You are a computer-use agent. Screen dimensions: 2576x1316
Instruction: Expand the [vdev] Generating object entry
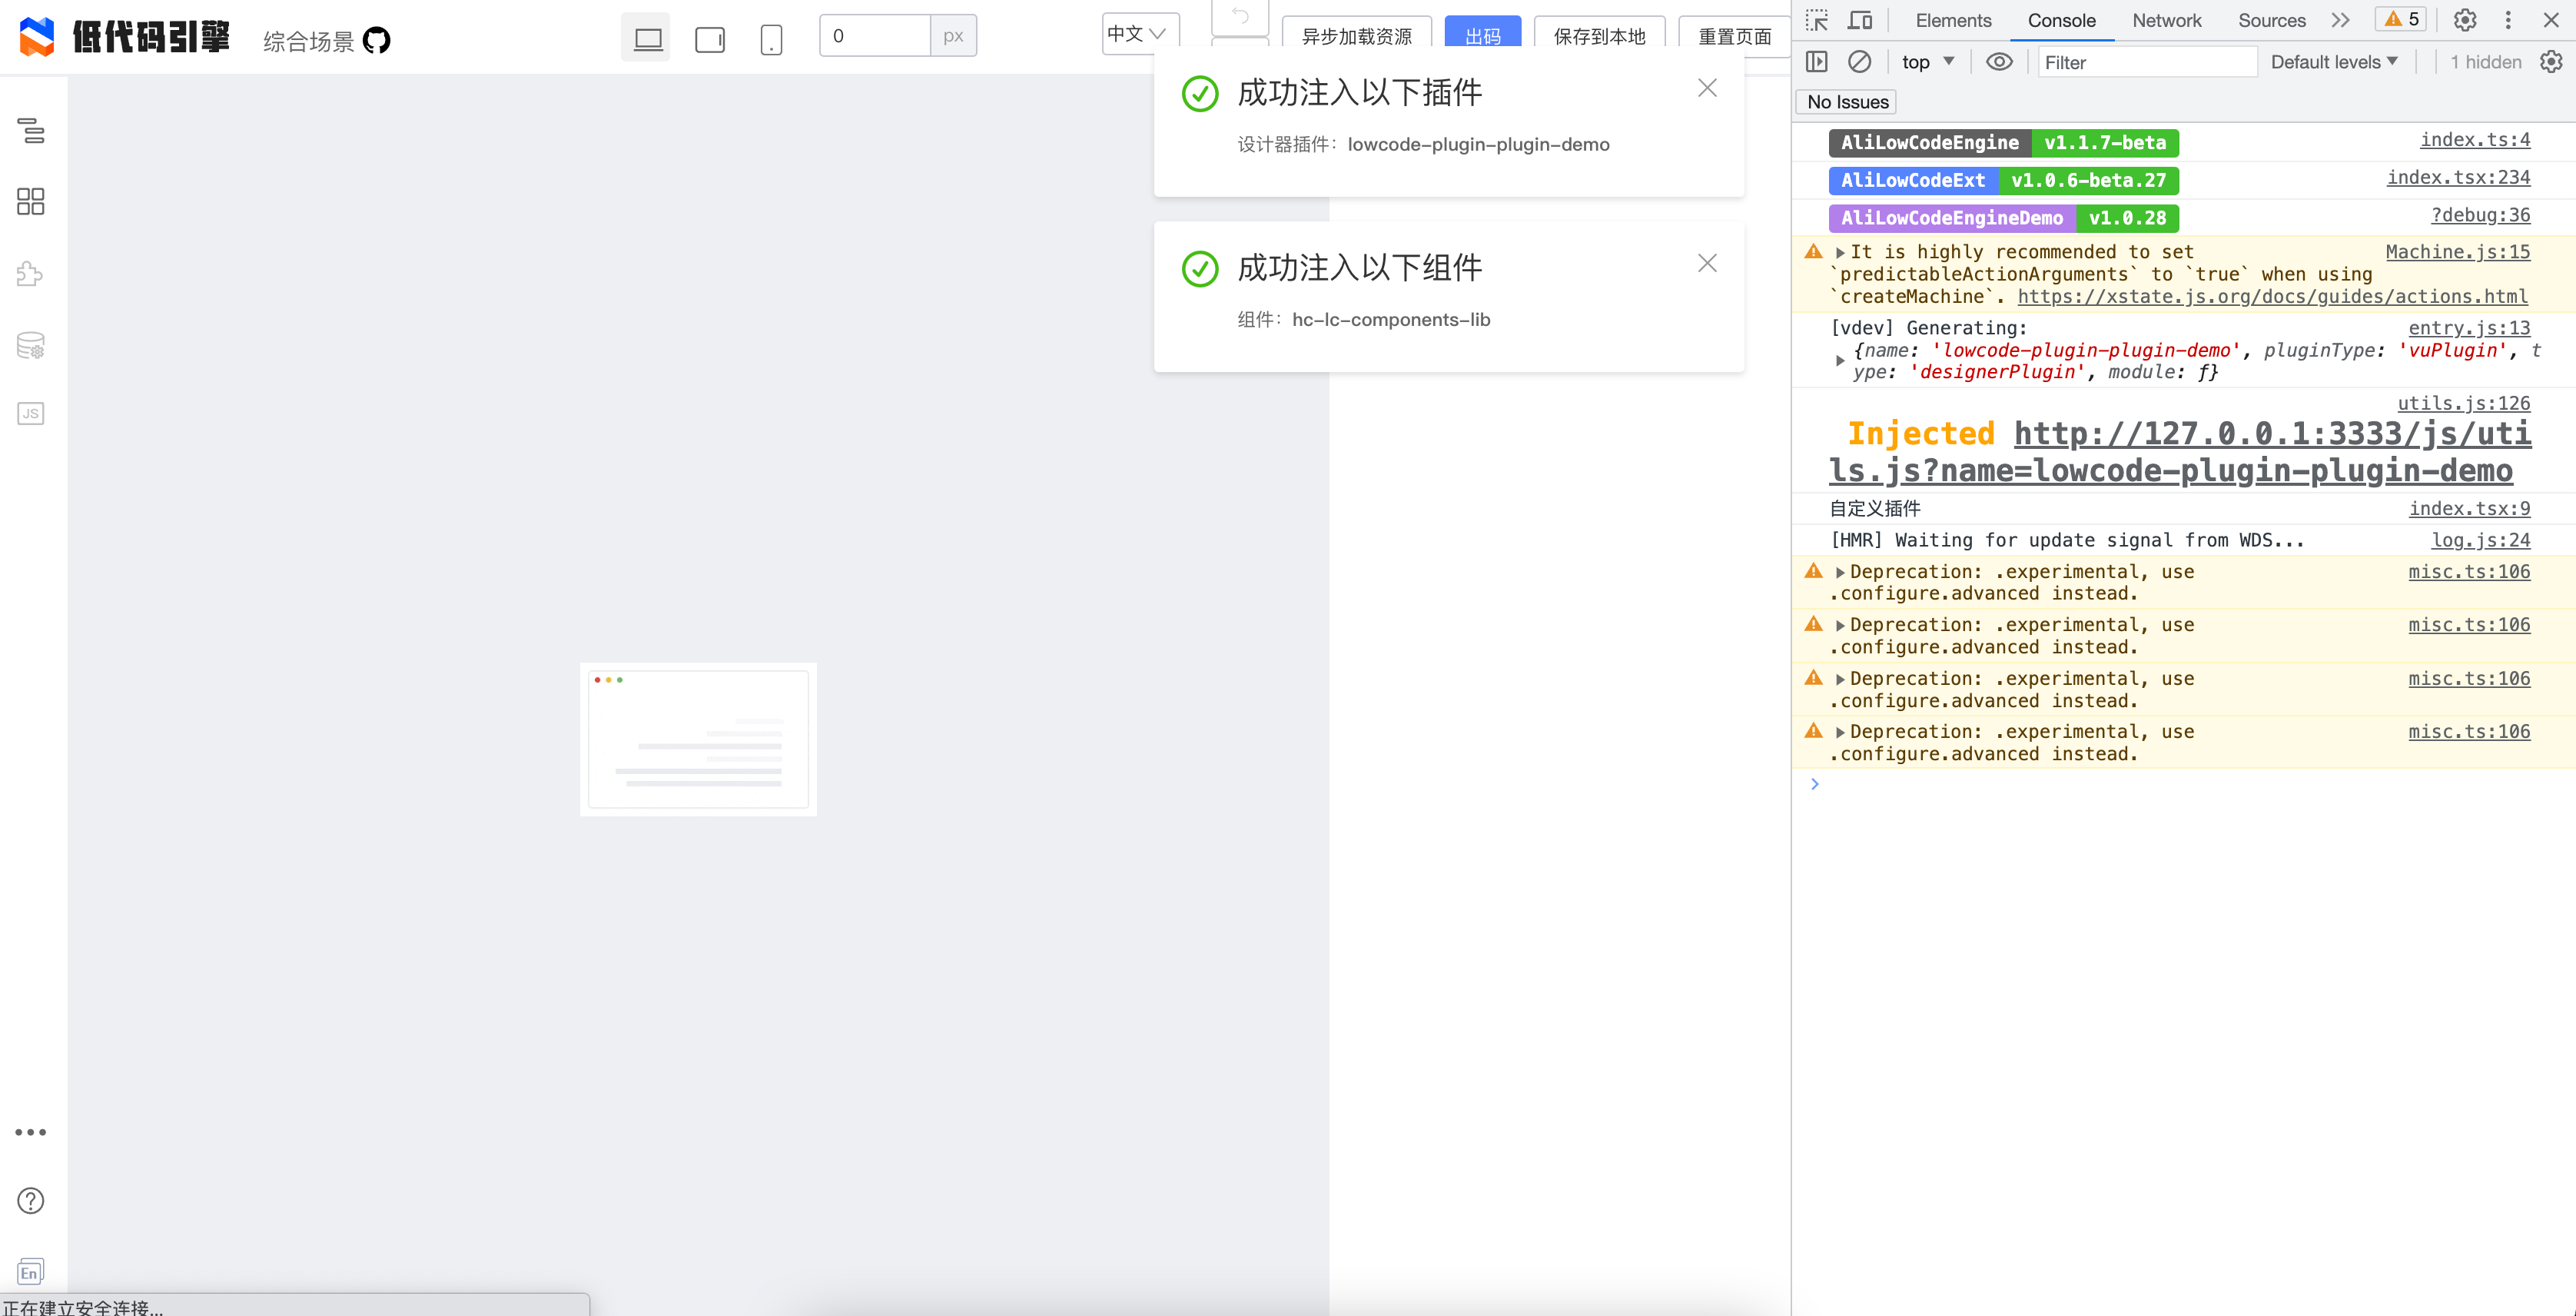click(x=1840, y=360)
